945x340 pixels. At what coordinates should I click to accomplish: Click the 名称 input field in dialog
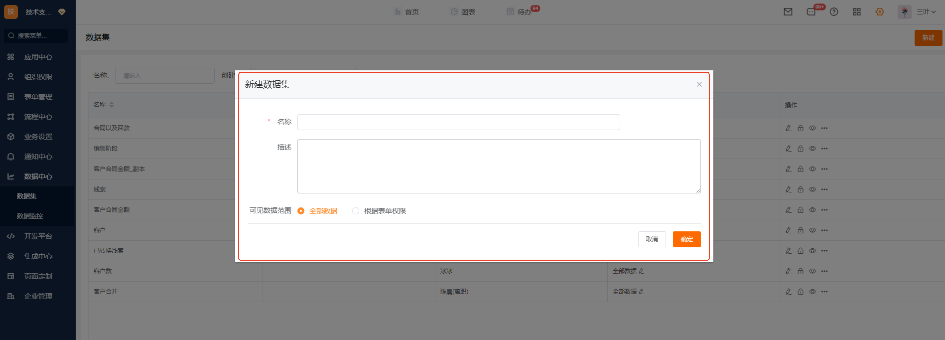click(x=458, y=122)
